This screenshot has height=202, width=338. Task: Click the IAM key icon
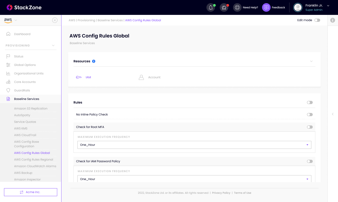(x=79, y=77)
